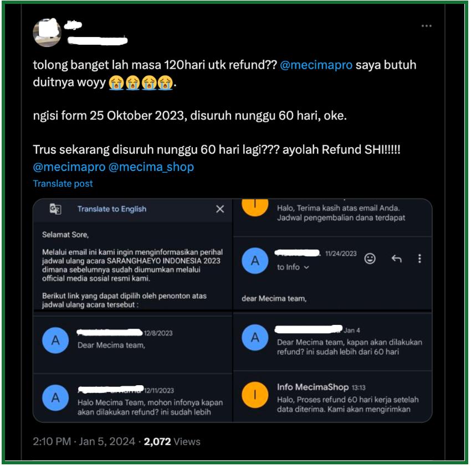Click the reply arrow icon in email
The height and width of the screenshot is (466, 471).
point(397,258)
